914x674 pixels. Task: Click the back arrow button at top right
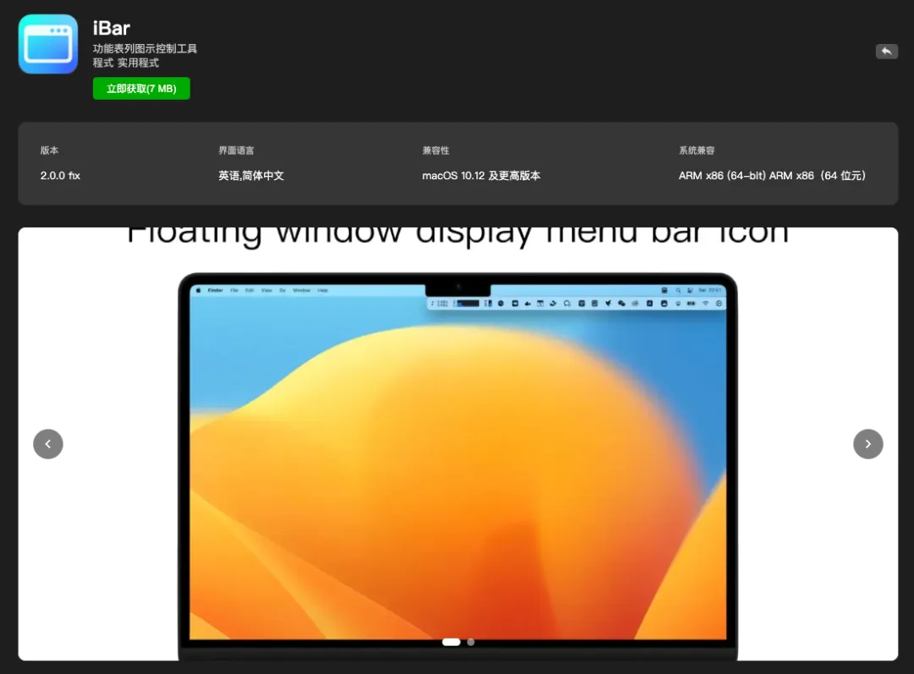pos(887,52)
